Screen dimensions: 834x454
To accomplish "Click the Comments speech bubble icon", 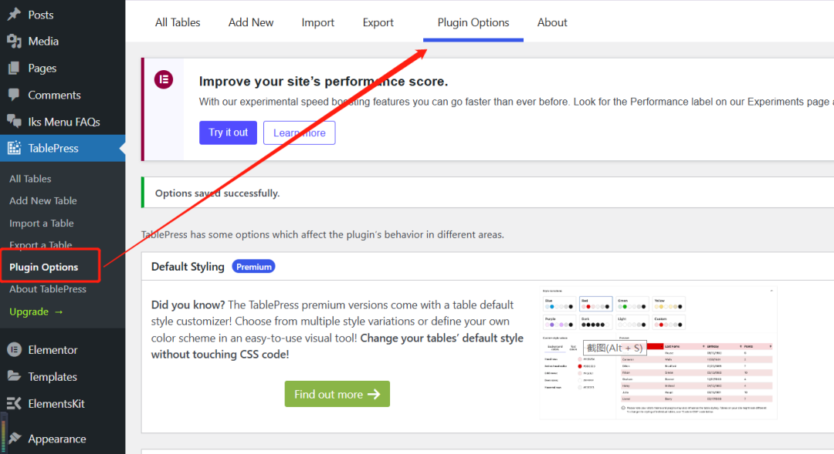I will point(15,95).
